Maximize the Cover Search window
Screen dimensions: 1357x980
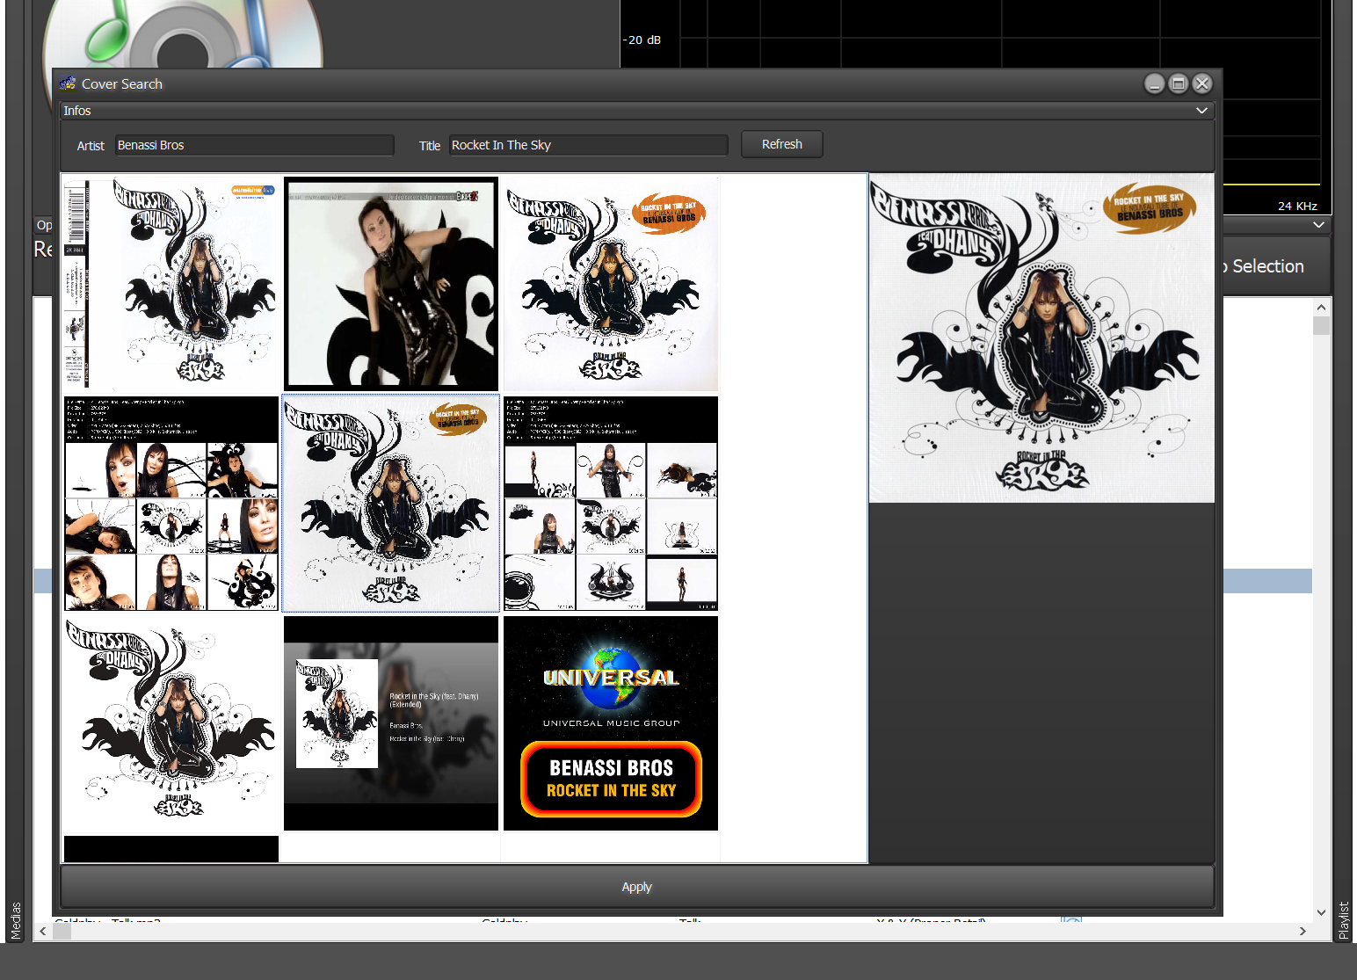pyautogui.click(x=1179, y=83)
